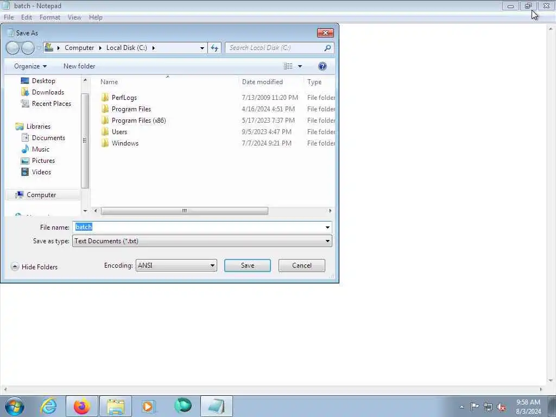Viewport: 556px width, 417px height.
Task: Sort by the Name column header
Action: pos(167,82)
